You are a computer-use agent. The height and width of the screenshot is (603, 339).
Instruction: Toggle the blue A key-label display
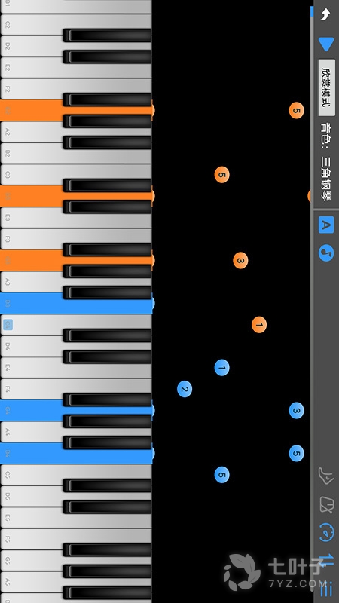coord(326,225)
